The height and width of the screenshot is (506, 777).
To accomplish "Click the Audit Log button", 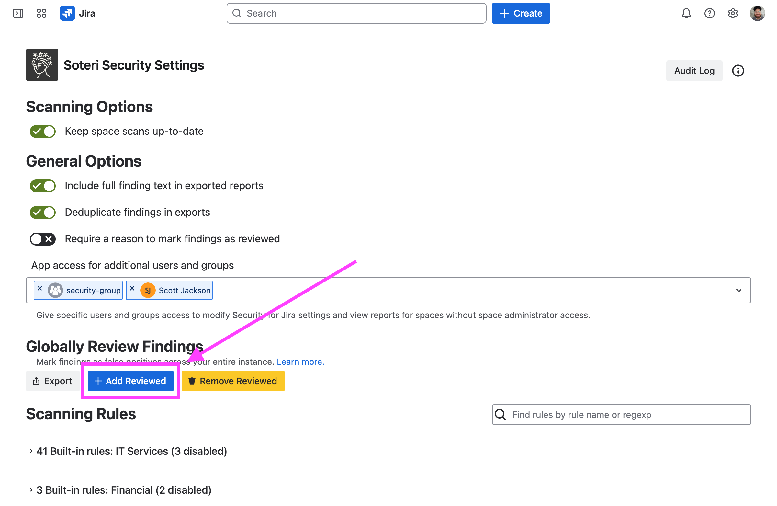I will click(x=694, y=71).
